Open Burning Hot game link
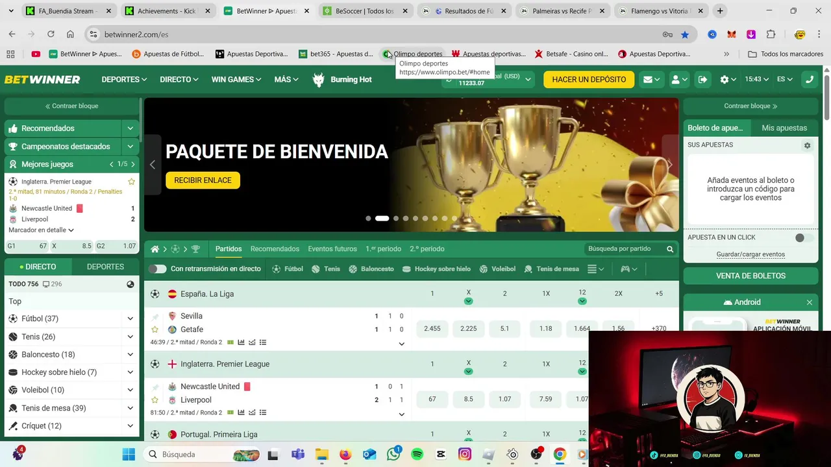 (342, 79)
